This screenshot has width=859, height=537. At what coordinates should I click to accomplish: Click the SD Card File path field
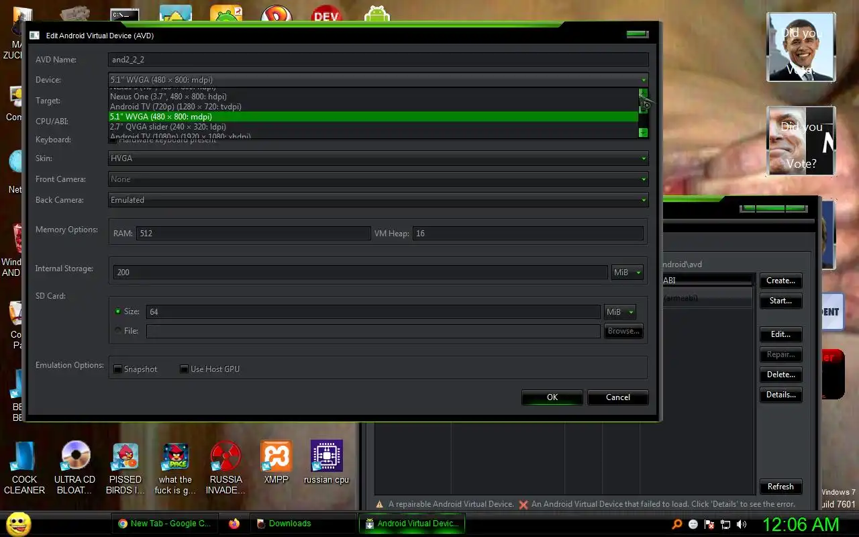(373, 331)
